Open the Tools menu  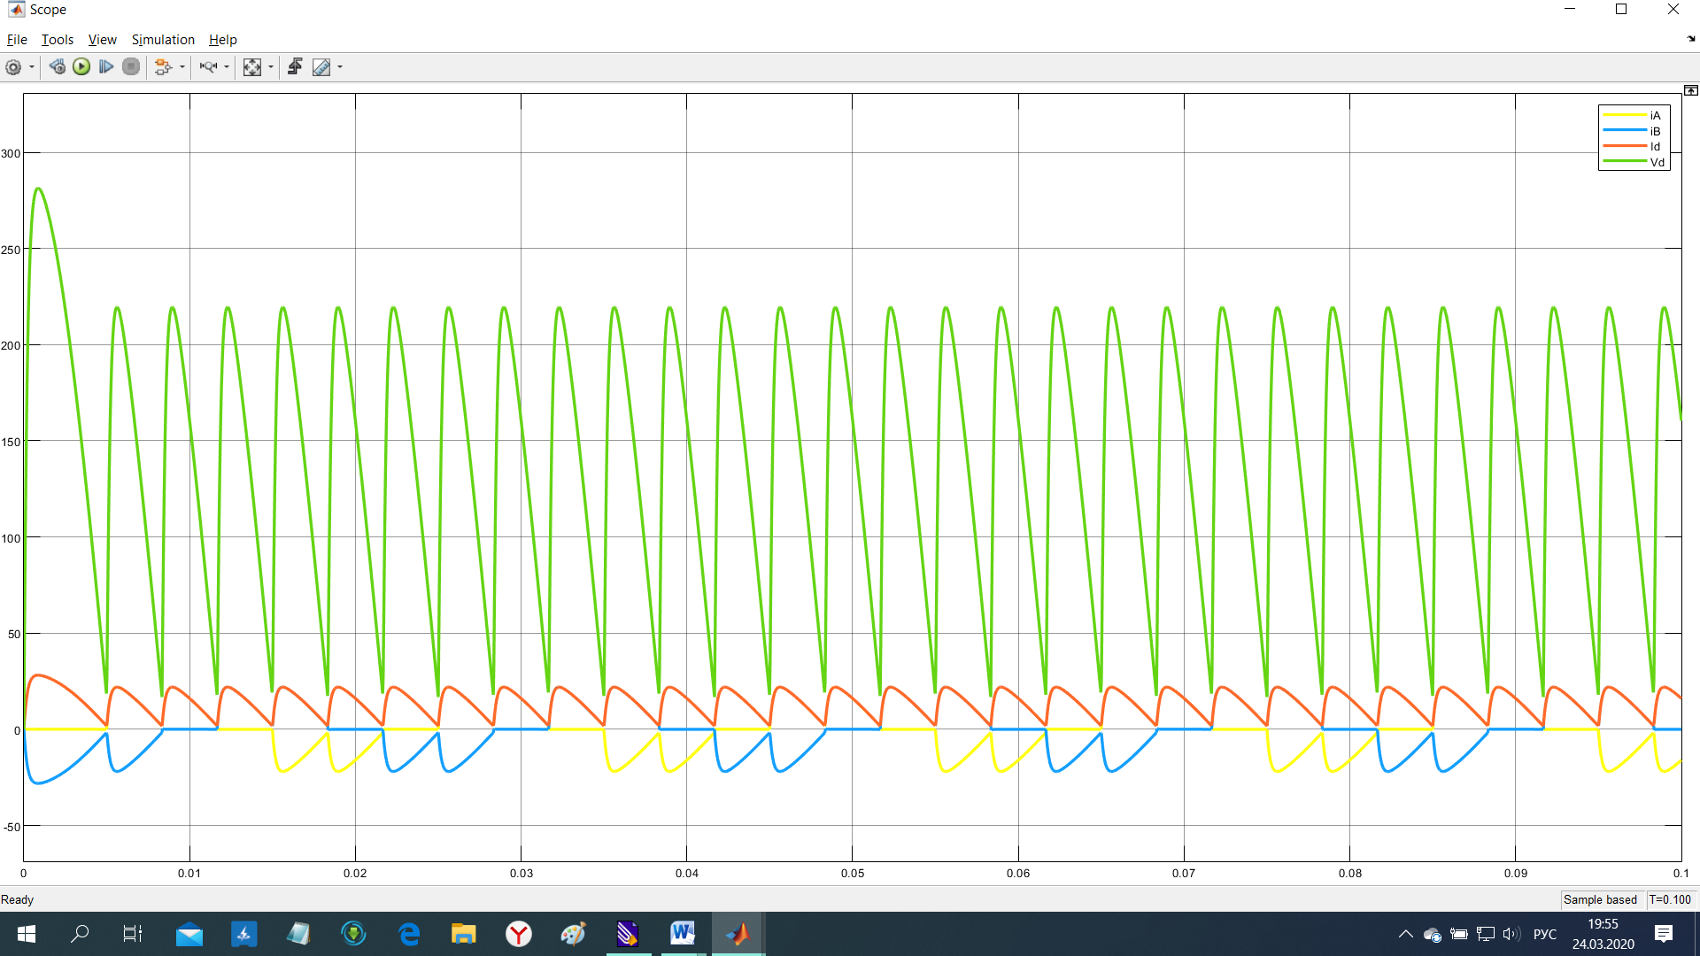[58, 40]
